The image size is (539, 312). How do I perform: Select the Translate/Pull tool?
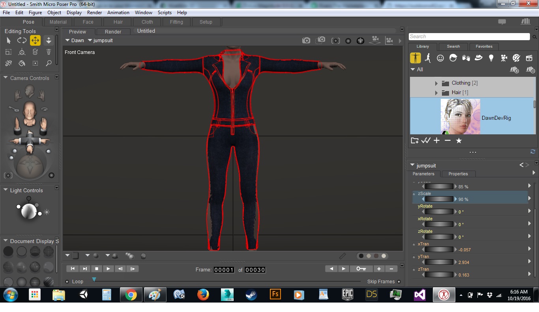pos(35,41)
